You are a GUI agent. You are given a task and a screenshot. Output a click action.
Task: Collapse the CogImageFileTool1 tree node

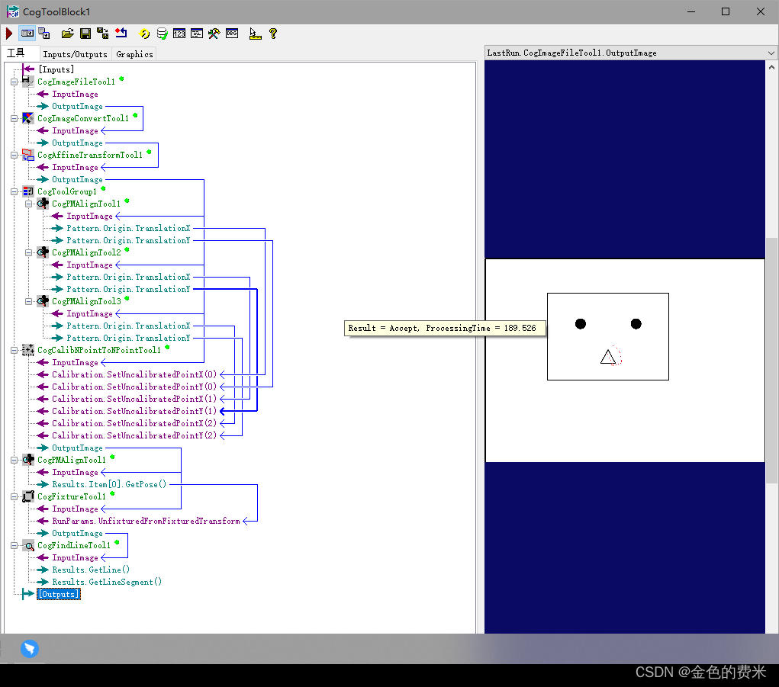[14, 82]
